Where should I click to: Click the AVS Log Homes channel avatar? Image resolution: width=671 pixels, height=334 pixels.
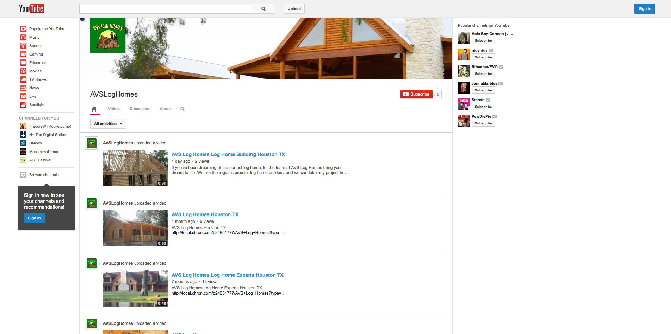click(108, 36)
